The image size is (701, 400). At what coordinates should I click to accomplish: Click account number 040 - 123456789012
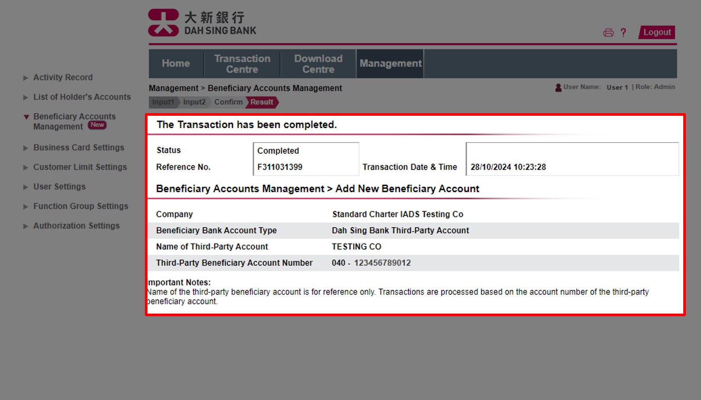pos(371,263)
